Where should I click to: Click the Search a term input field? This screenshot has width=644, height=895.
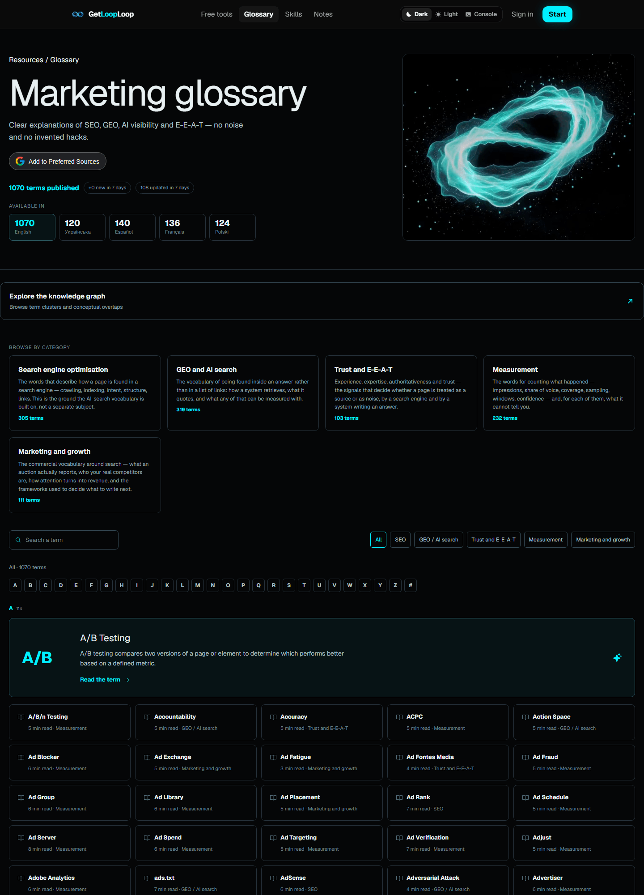[x=64, y=540]
